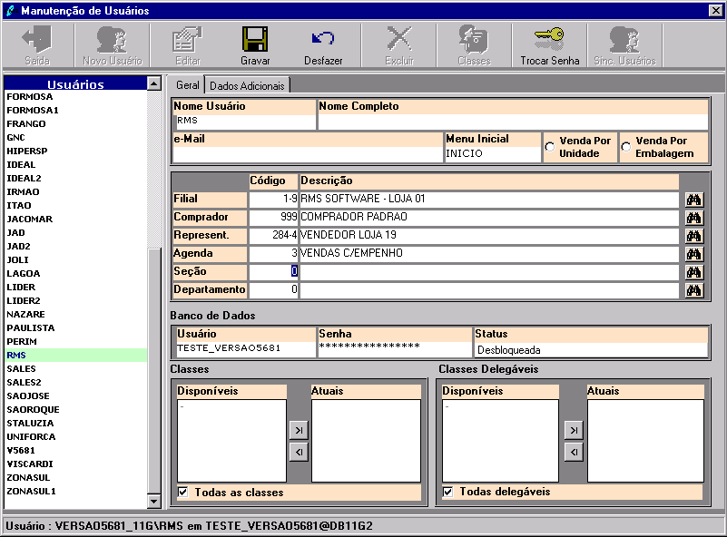Select Venda Por Unidade radio button
Viewport: 727px width, 537px height.
click(550, 147)
